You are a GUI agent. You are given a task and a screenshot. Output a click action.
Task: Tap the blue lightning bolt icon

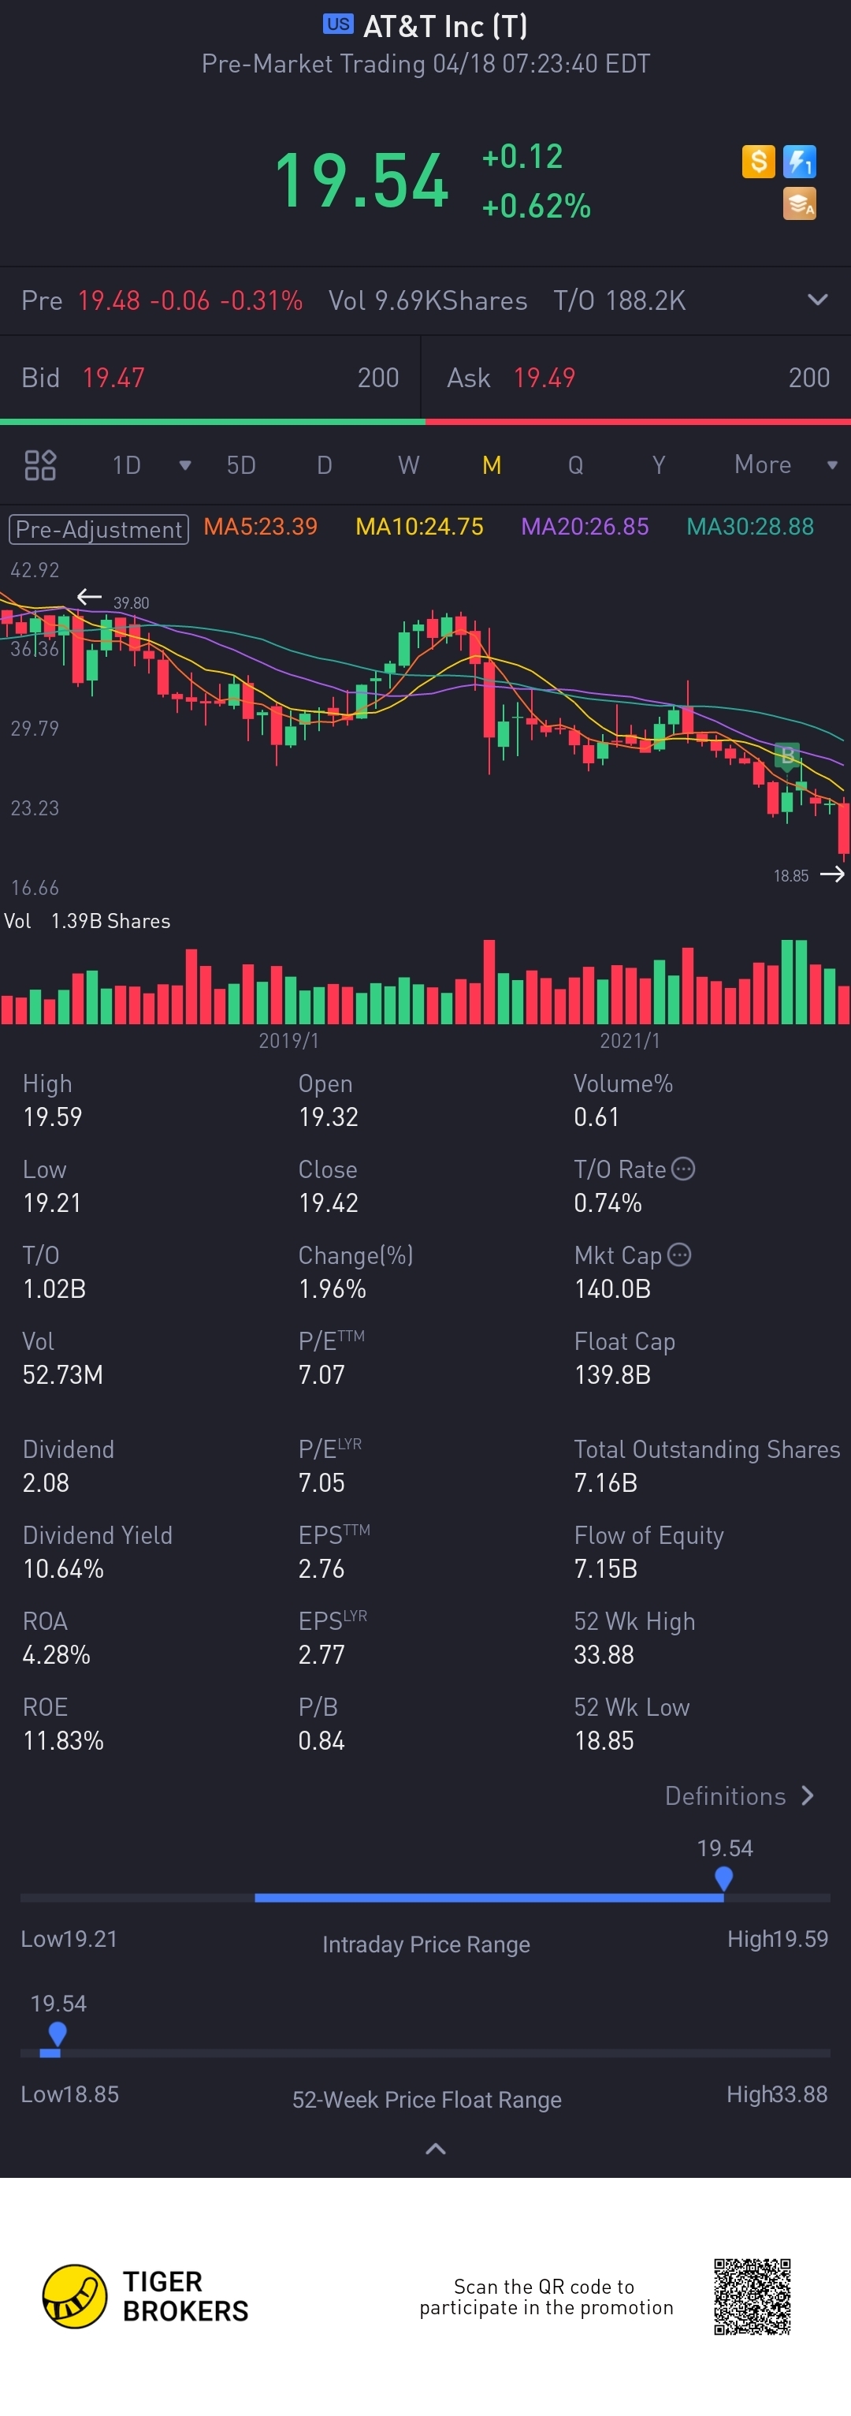(800, 162)
